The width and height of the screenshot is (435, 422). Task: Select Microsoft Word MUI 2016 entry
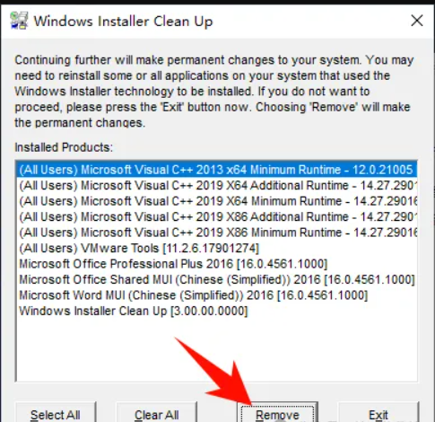pyautogui.click(x=217, y=295)
